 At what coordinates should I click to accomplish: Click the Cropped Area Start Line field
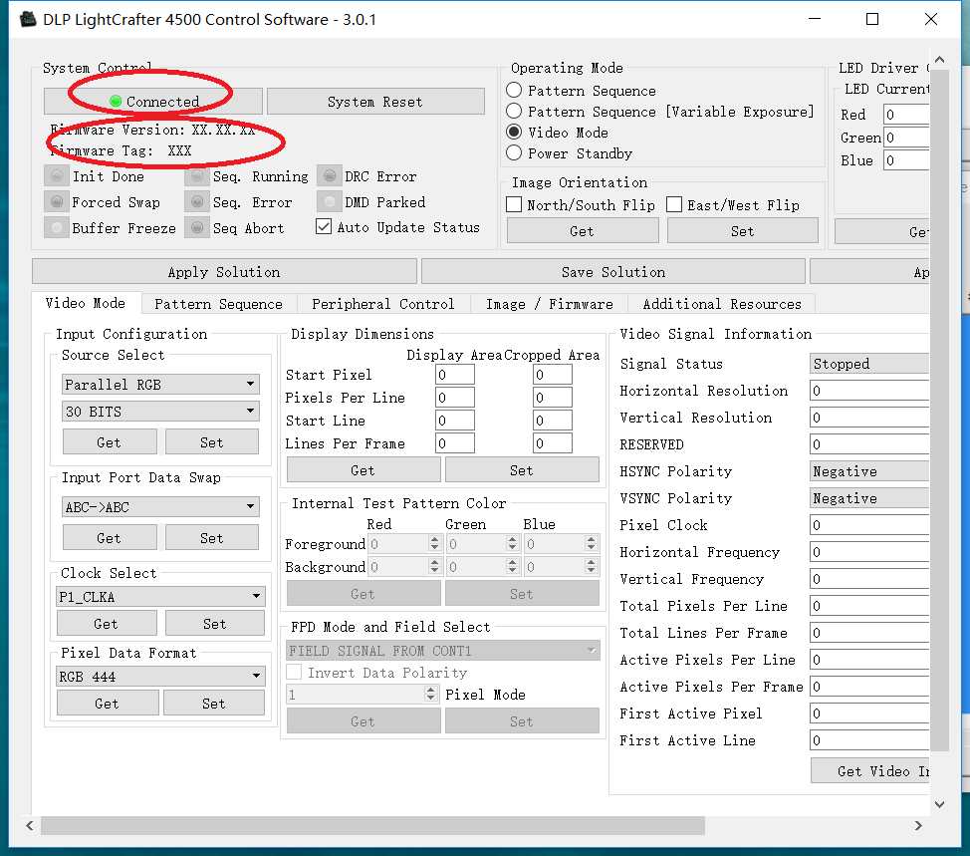[x=553, y=421]
